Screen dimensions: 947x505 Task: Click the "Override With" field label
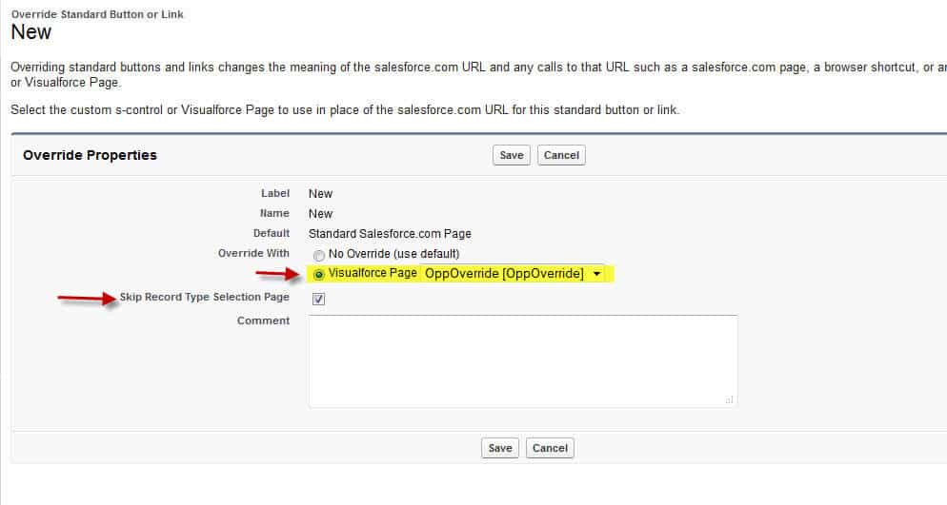point(253,253)
